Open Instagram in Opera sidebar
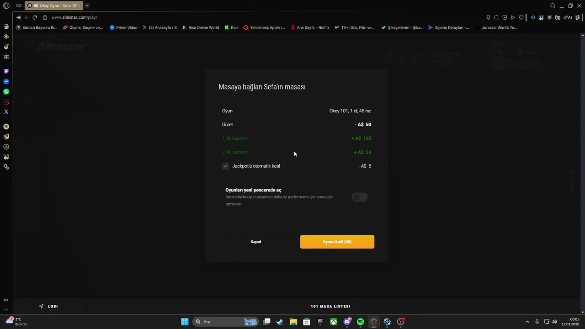Image resolution: width=585 pixels, height=329 pixels. point(6,101)
